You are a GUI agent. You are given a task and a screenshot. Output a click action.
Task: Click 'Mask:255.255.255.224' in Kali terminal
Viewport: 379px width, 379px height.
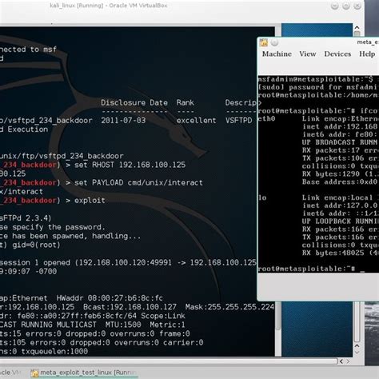[x=229, y=307]
